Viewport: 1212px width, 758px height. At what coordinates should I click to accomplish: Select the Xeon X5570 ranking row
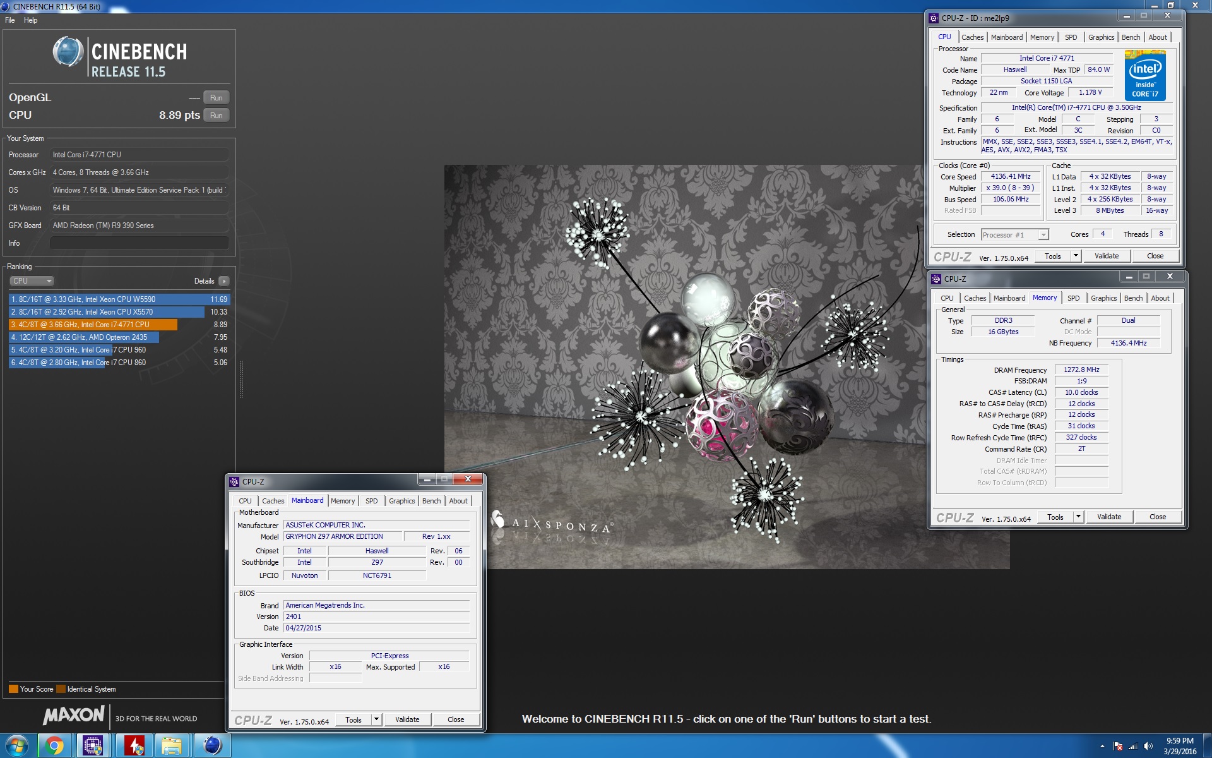[119, 312]
